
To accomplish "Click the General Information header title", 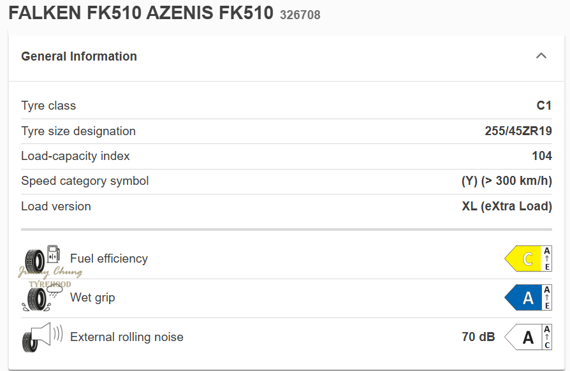I will 79,56.
